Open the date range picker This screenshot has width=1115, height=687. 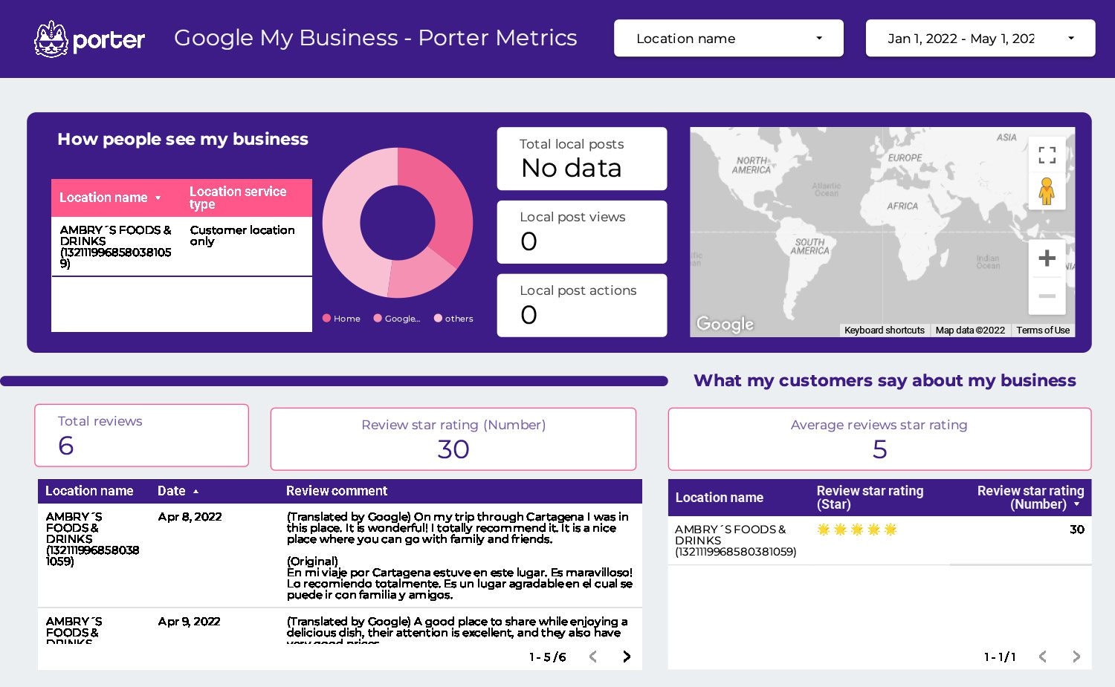point(980,38)
